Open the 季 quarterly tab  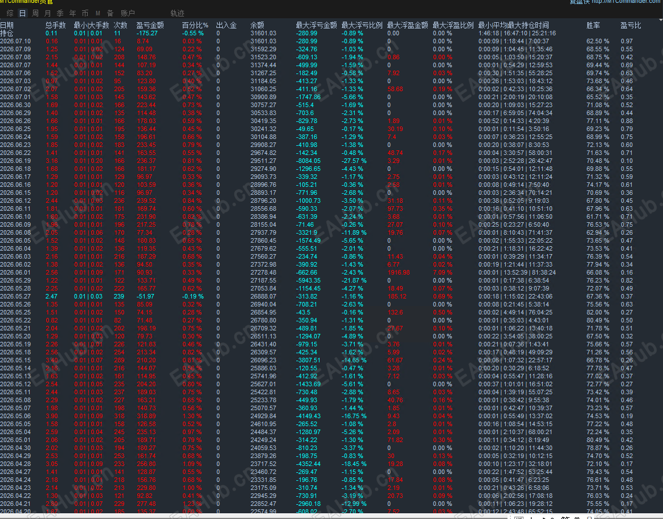[60, 14]
